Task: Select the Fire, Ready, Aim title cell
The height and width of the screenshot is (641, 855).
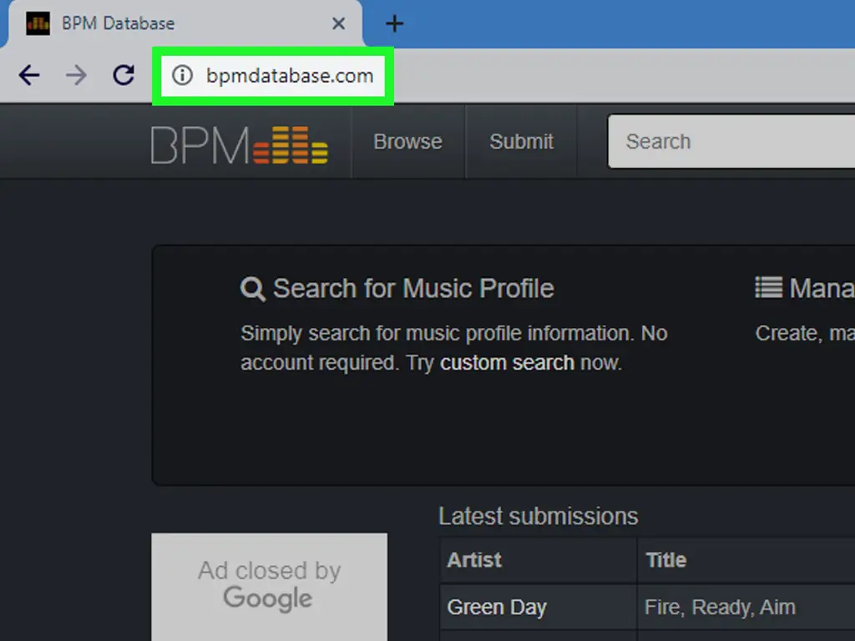Action: pos(746,608)
